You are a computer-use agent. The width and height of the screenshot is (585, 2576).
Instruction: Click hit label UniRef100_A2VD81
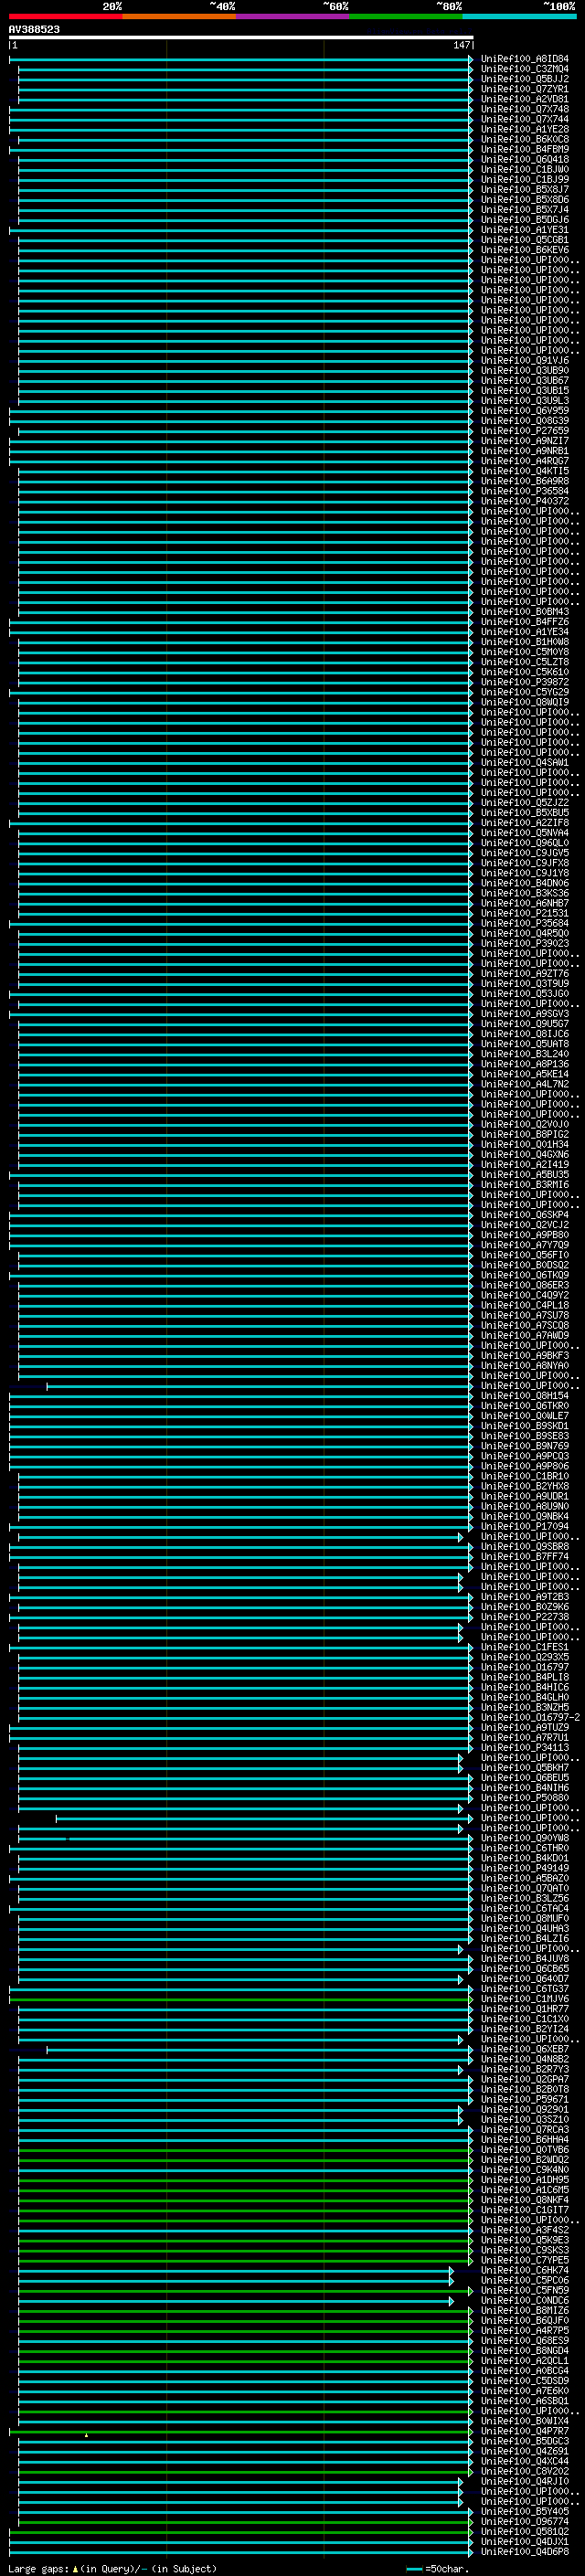pyautogui.click(x=525, y=99)
